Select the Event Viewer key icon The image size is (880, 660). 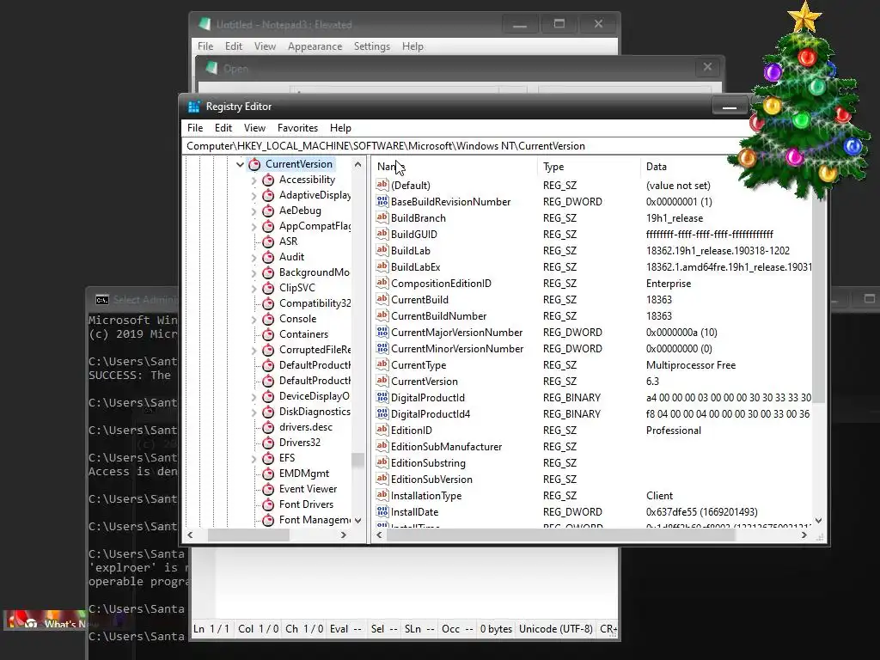click(268, 489)
